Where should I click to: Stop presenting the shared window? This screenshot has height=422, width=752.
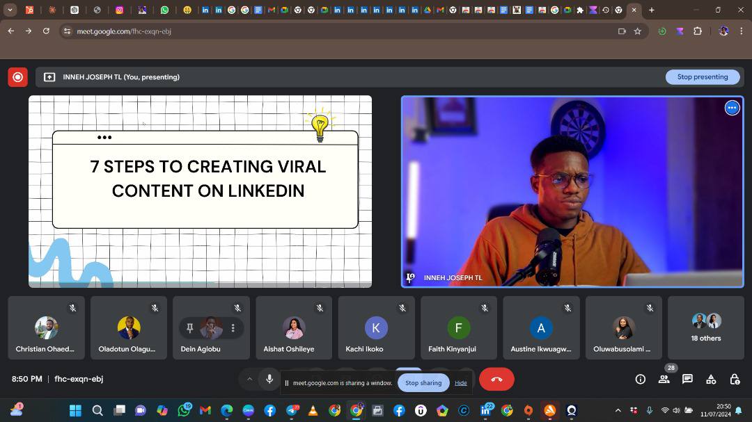[702, 76]
